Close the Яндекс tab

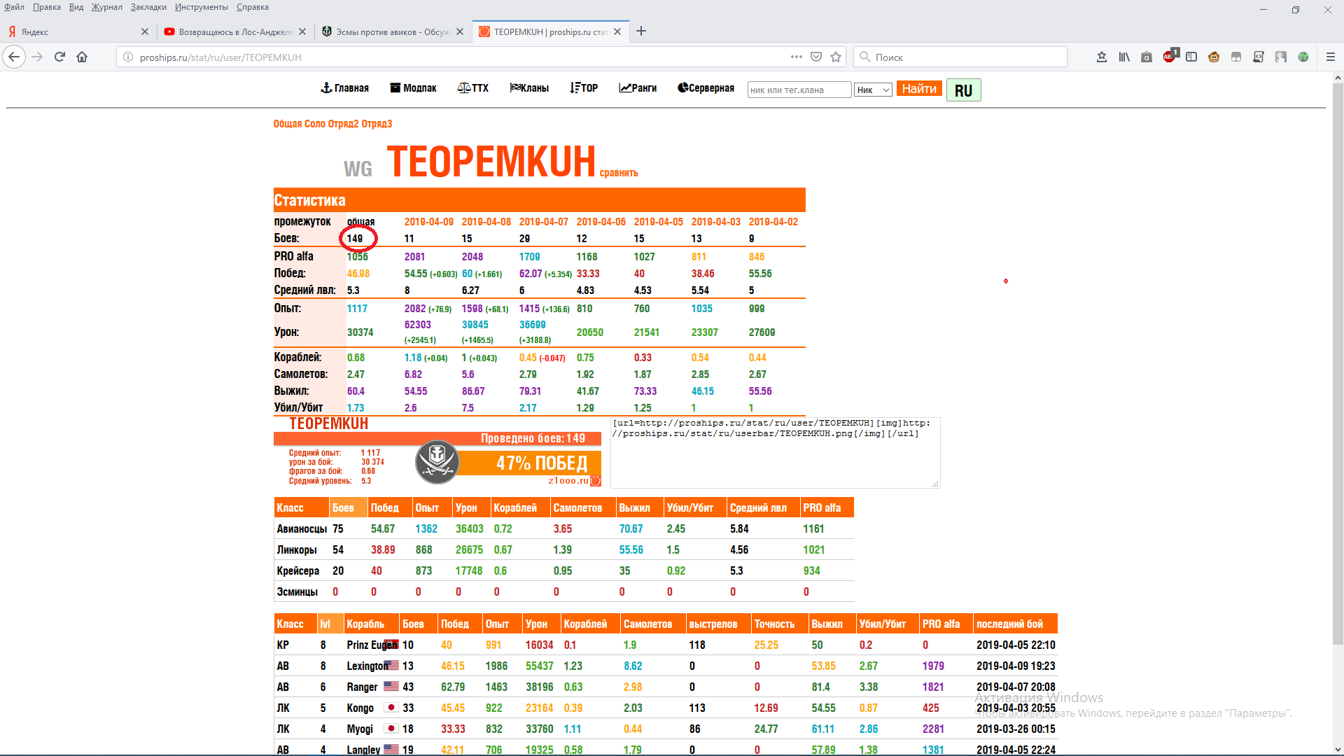point(145,31)
